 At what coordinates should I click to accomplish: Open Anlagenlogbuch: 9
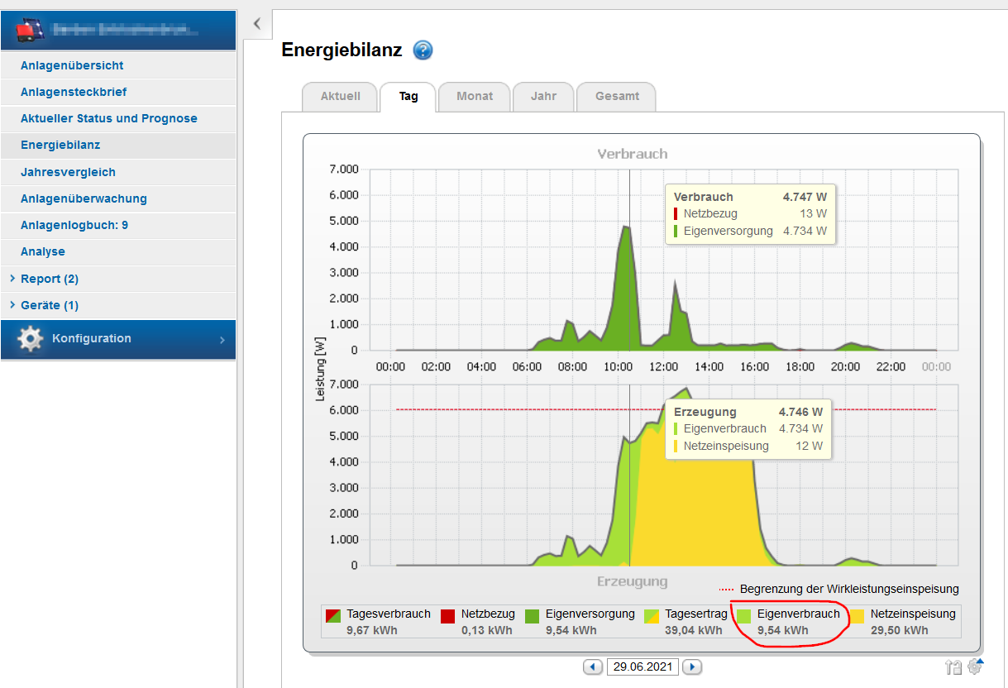pos(118,225)
